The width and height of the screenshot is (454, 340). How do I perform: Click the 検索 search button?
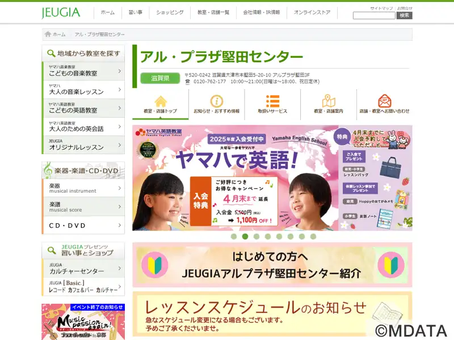(404, 16)
